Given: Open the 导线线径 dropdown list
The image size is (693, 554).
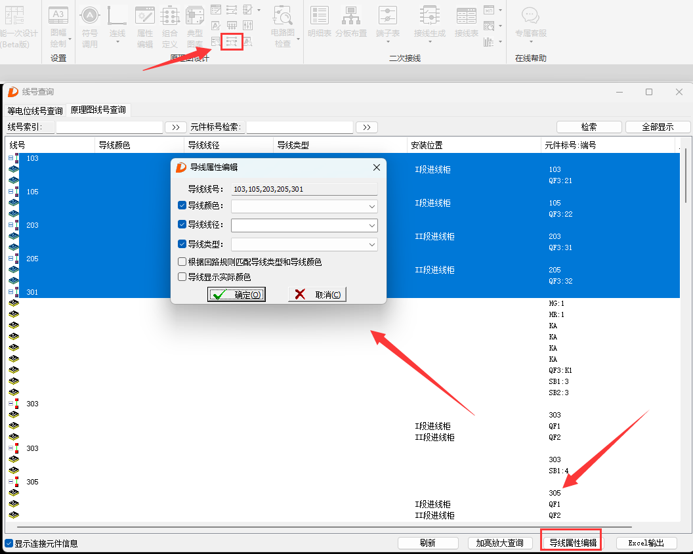Looking at the screenshot, I should pos(371,226).
